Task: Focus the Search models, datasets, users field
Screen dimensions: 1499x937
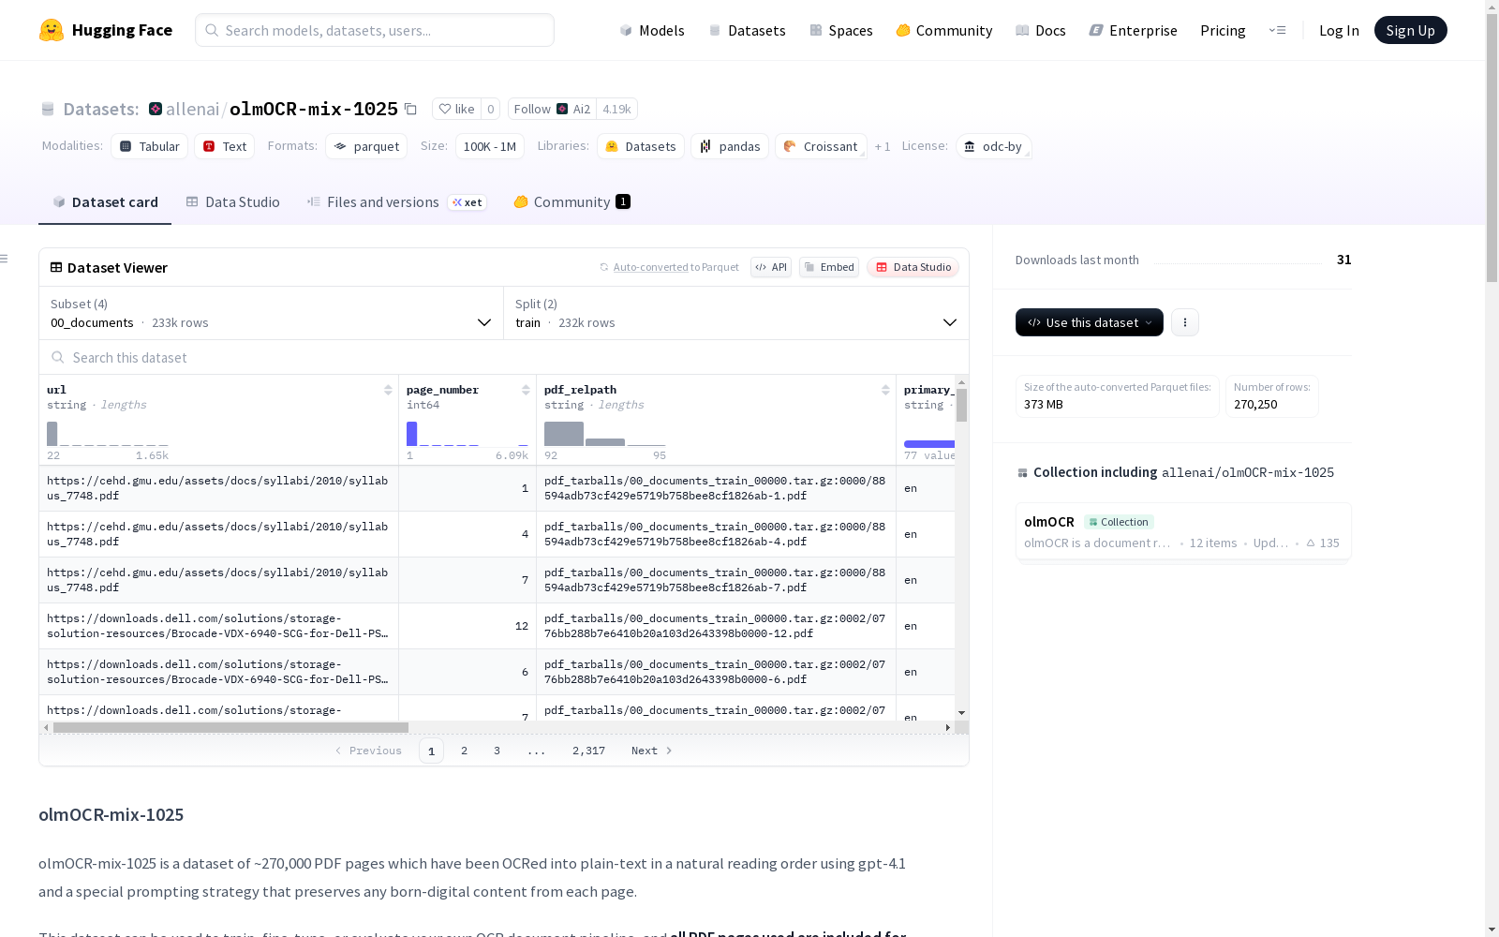Action: click(x=375, y=30)
